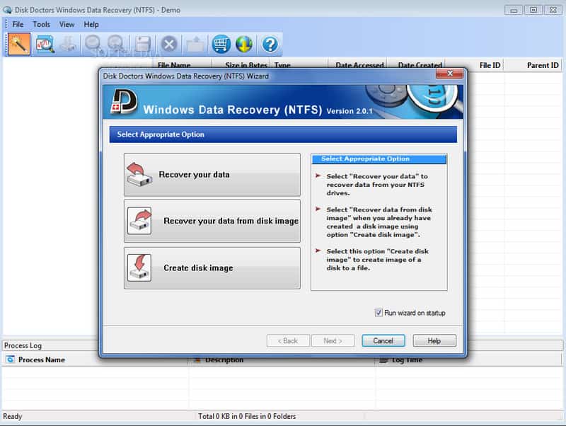
Task: Click the Log Time column header
Action: point(407,360)
